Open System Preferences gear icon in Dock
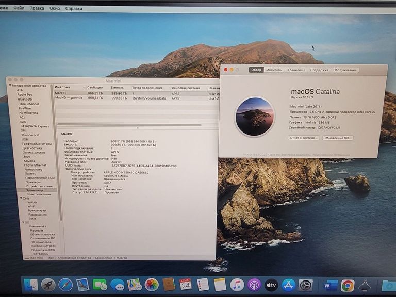Viewport: 396px width, 297px height. tap(306, 286)
